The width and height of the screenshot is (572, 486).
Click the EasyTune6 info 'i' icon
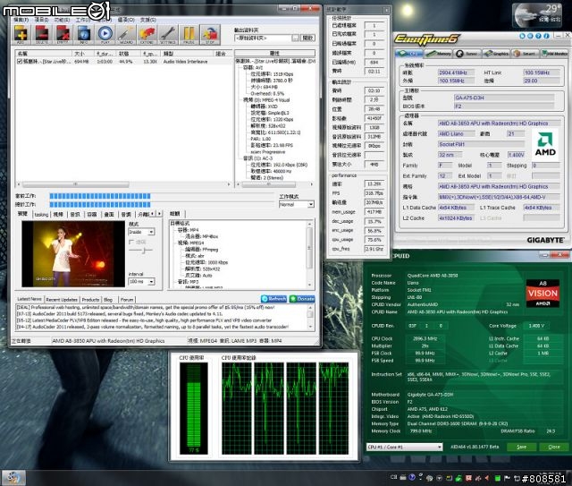pos(546,36)
